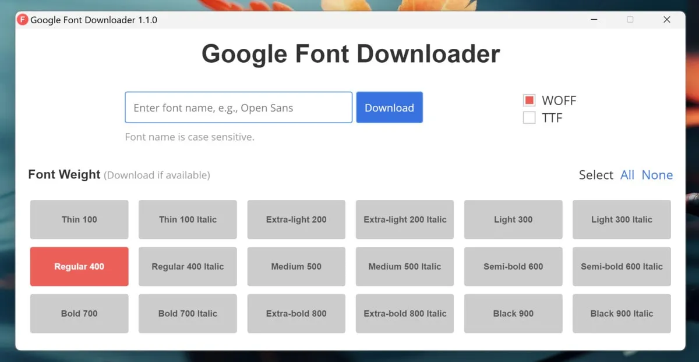
Task: Focus the font name input field
Action: click(x=239, y=107)
